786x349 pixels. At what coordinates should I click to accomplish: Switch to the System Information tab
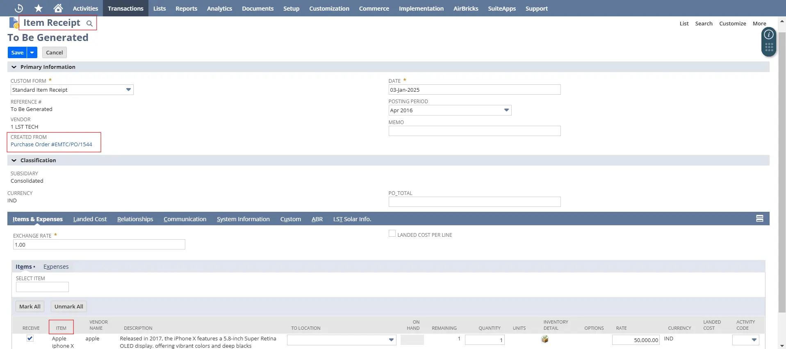click(243, 219)
